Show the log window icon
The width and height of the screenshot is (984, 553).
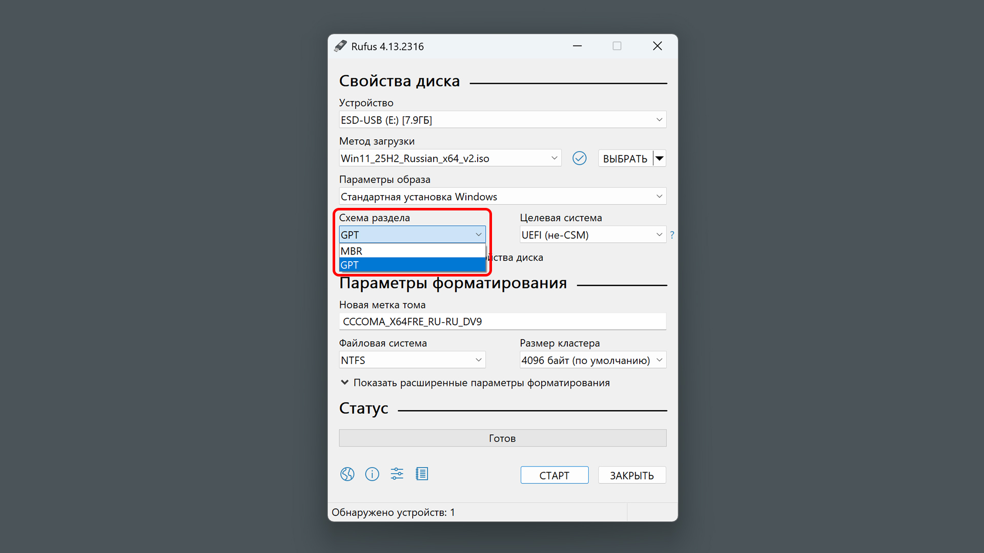422,474
